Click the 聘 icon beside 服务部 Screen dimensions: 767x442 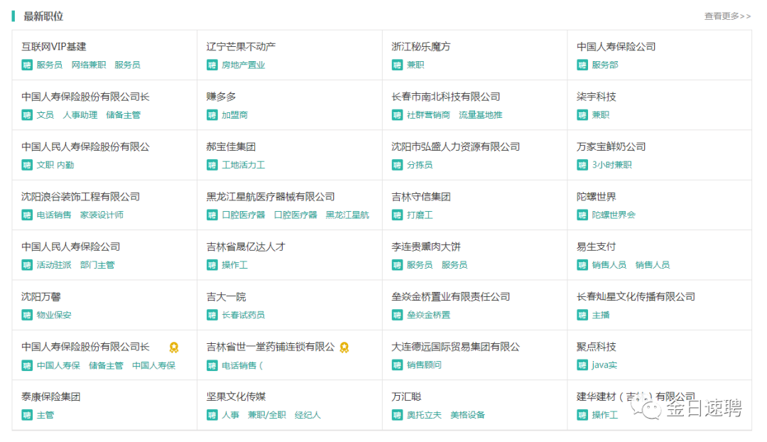(582, 65)
